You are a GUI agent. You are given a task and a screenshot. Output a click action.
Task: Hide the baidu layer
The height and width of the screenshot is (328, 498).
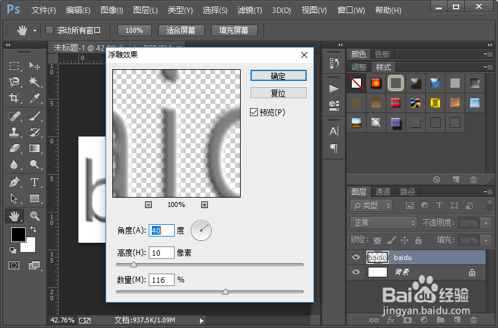pos(356,257)
